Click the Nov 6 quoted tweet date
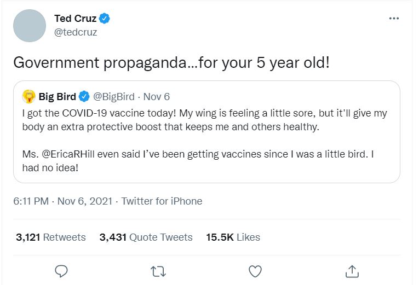The image size is (419, 285). click(x=156, y=97)
